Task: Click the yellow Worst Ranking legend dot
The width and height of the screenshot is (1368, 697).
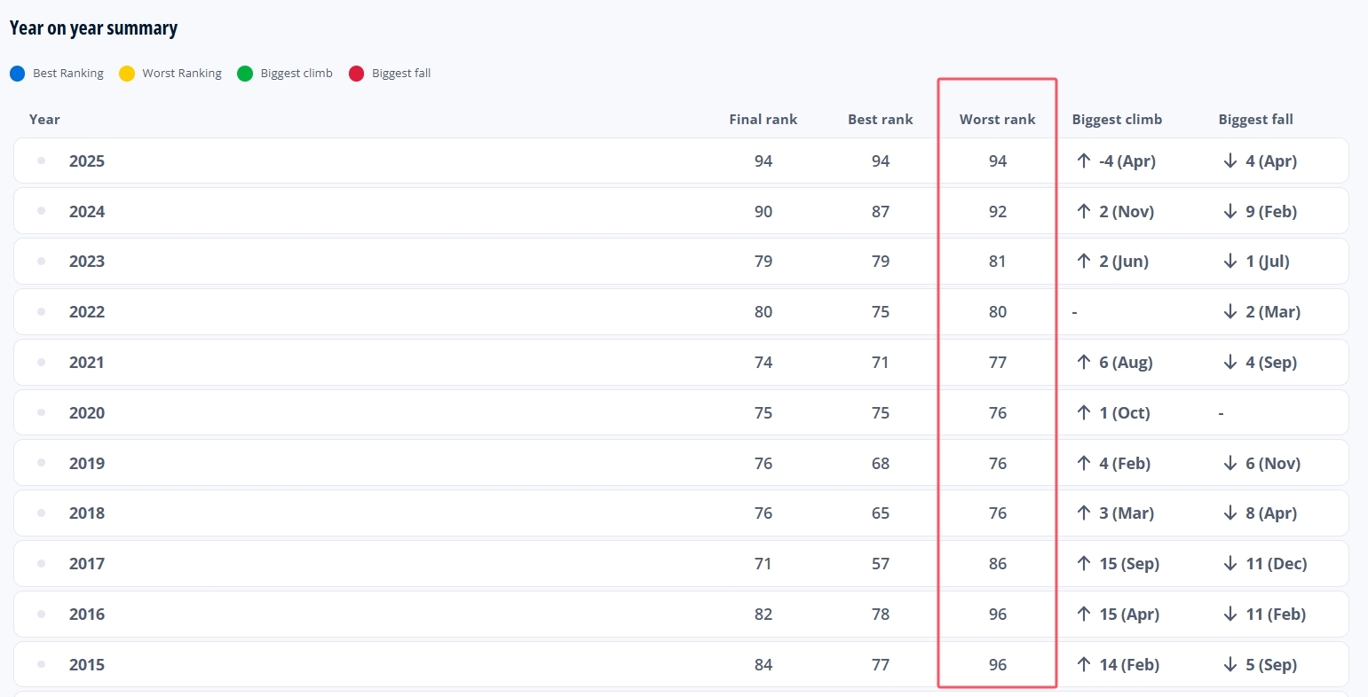Action: [x=127, y=74]
